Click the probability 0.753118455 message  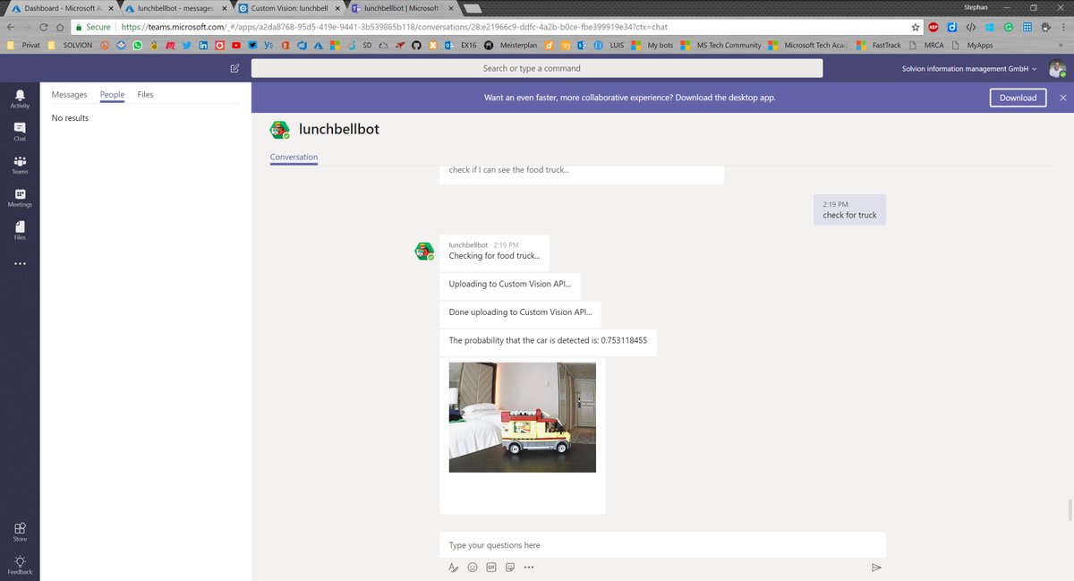click(548, 341)
